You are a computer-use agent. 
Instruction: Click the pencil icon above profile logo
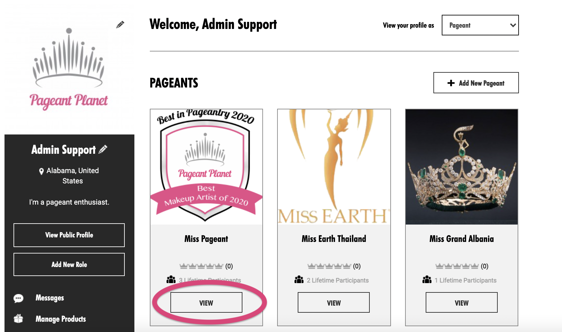click(120, 24)
